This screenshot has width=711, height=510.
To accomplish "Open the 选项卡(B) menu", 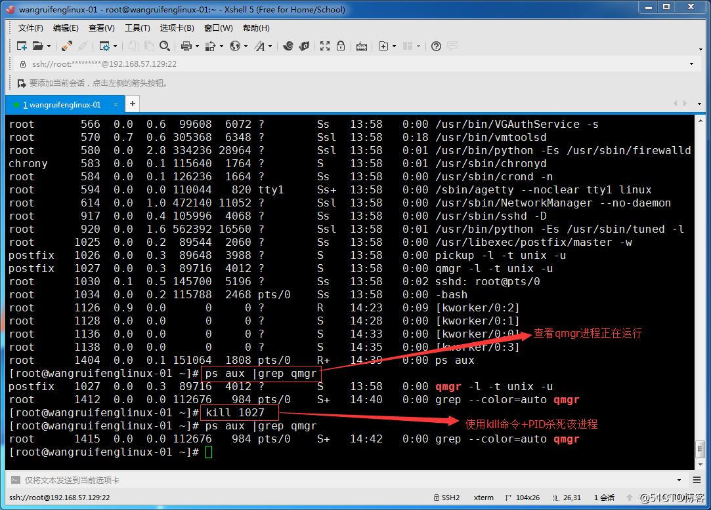I will pyautogui.click(x=177, y=28).
